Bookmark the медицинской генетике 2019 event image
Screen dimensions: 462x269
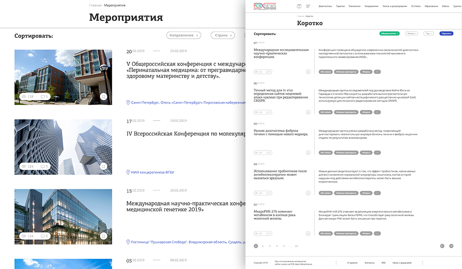(x=103, y=236)
